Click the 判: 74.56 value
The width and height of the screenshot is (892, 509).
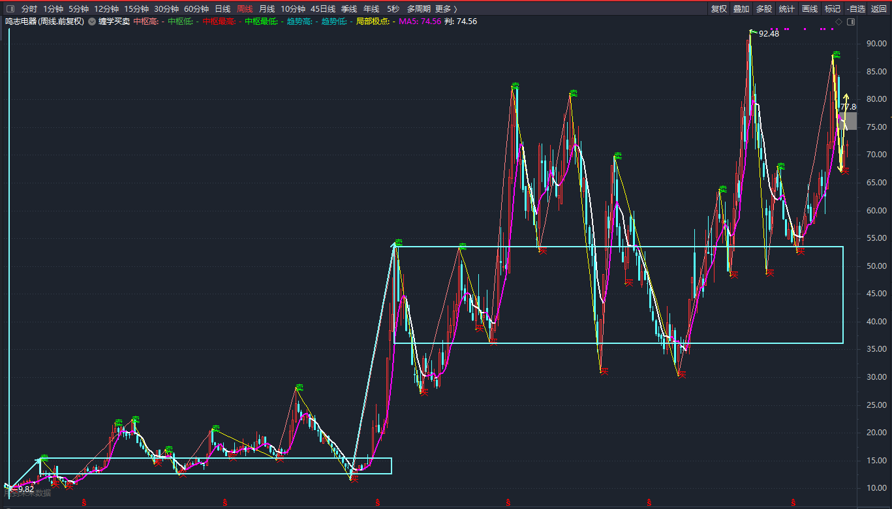461,22
